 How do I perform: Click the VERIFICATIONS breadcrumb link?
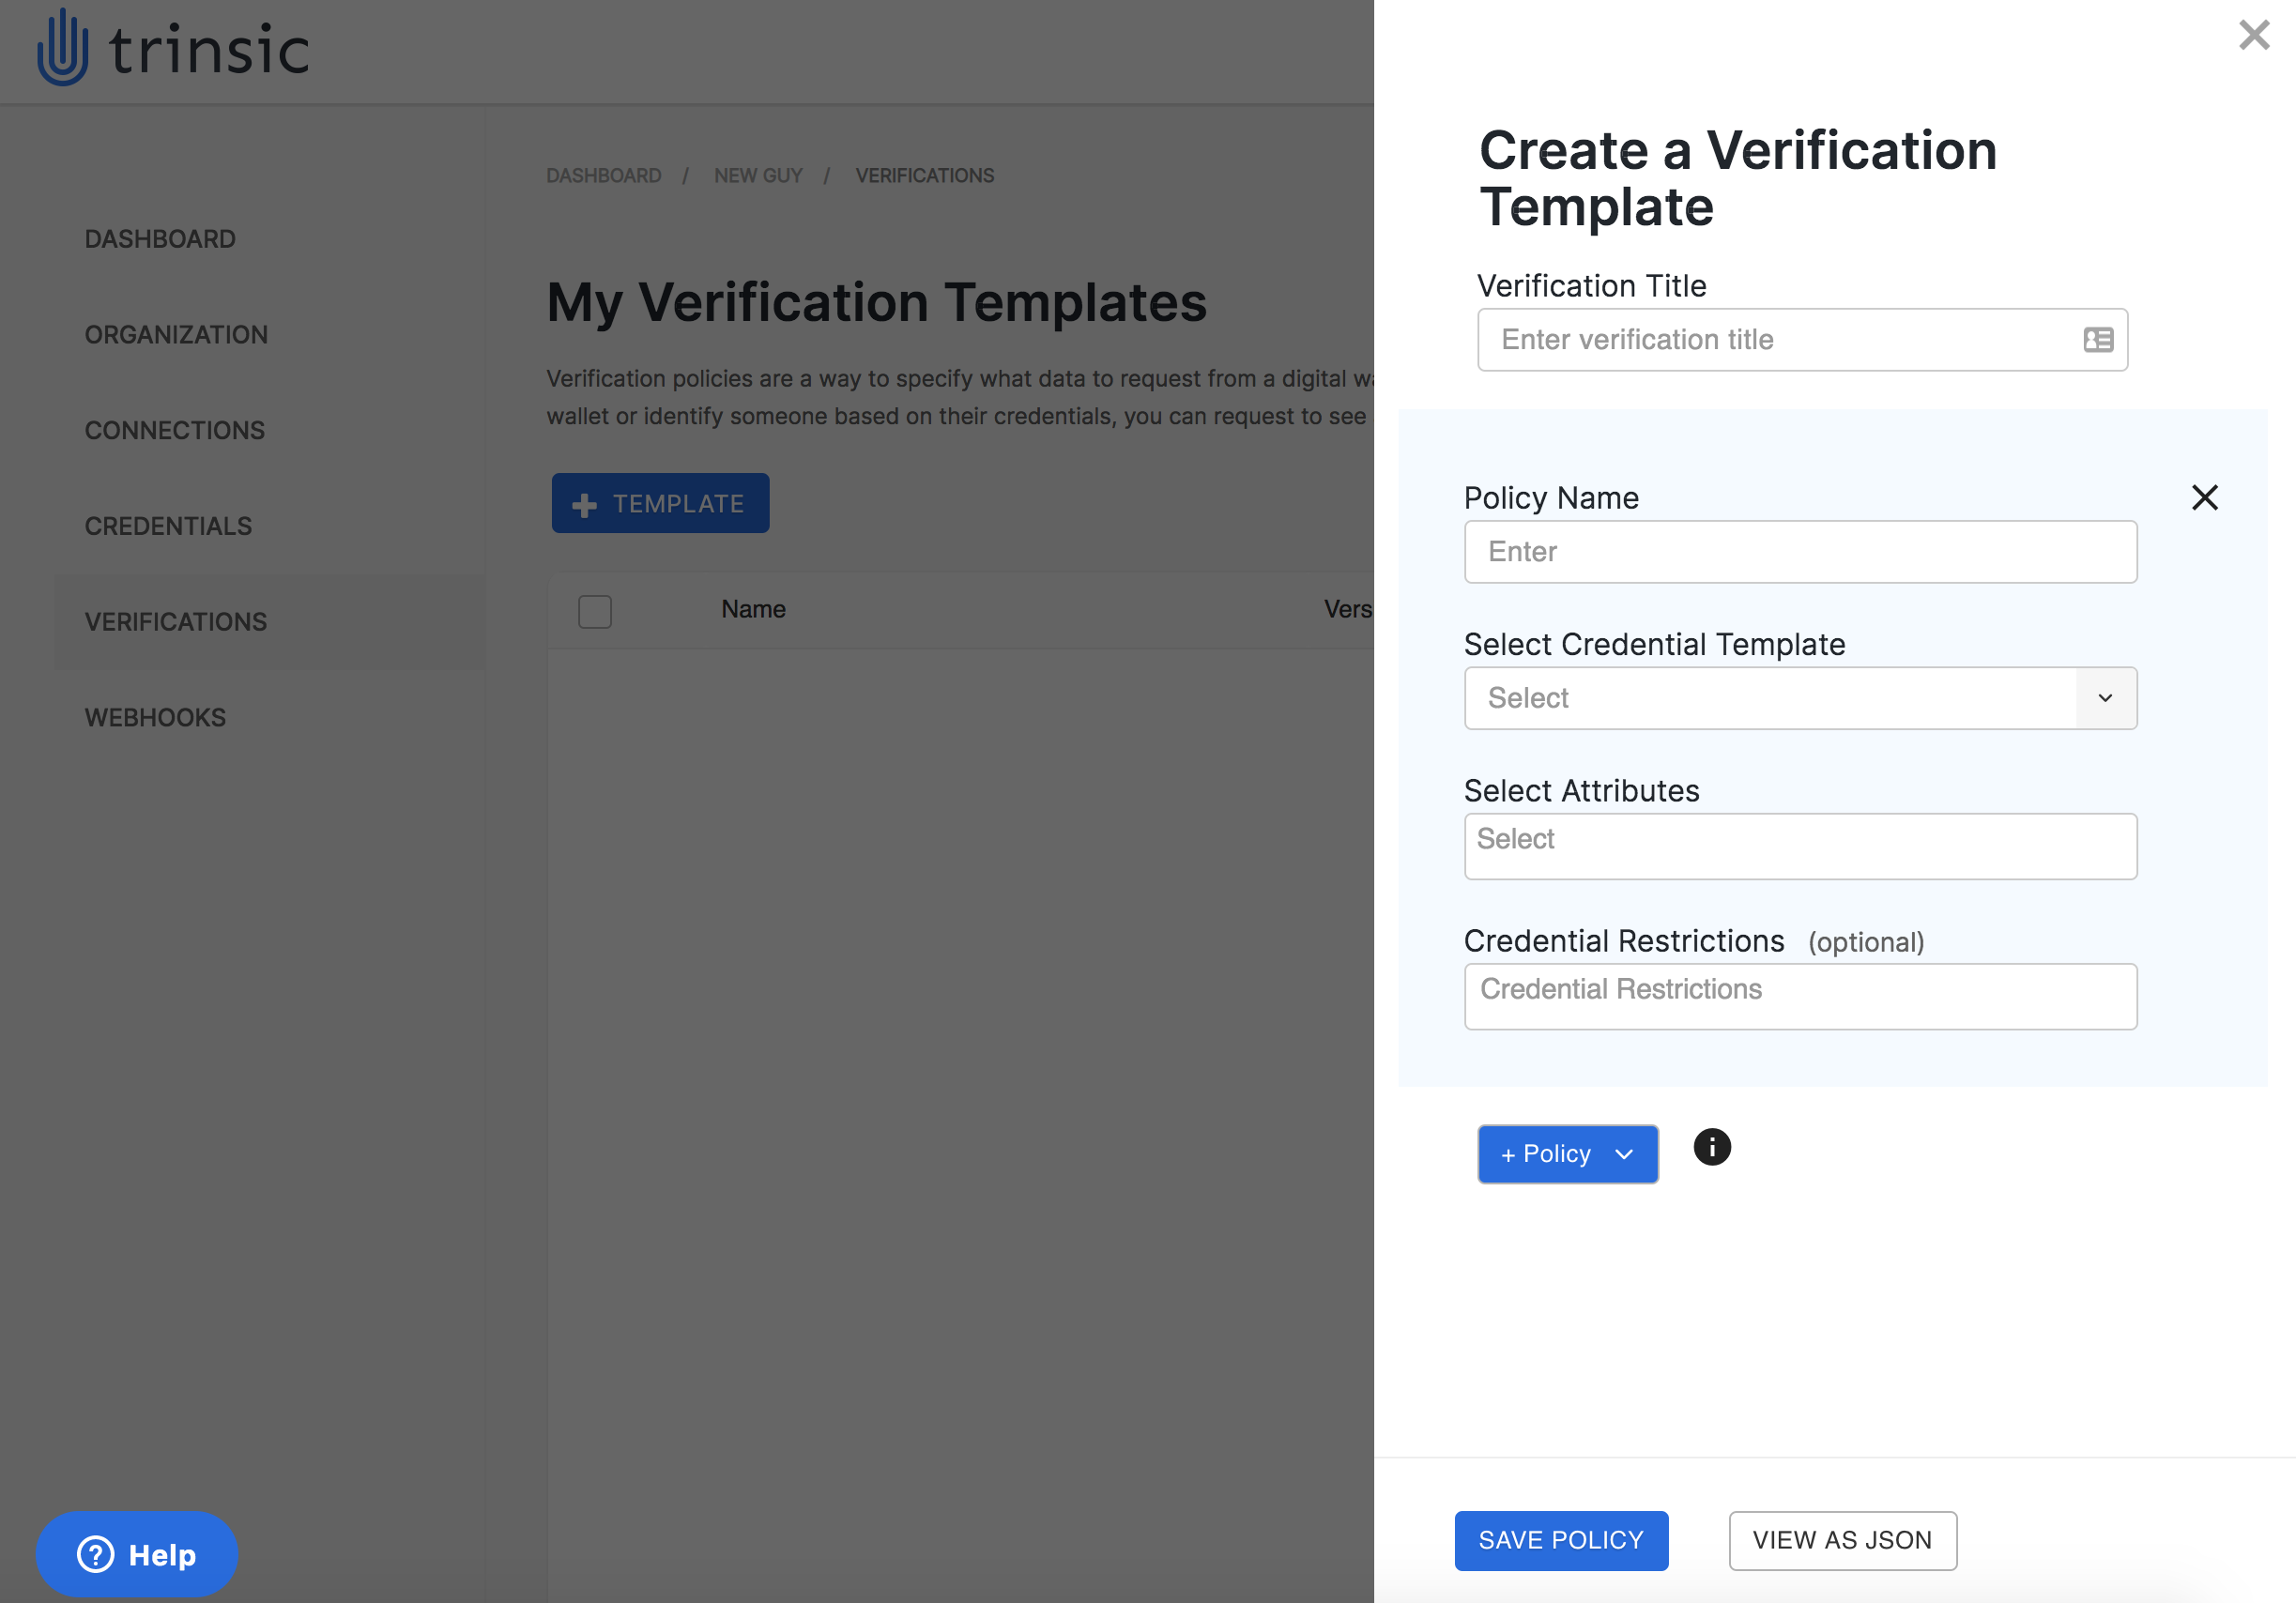tap(924, 175)
